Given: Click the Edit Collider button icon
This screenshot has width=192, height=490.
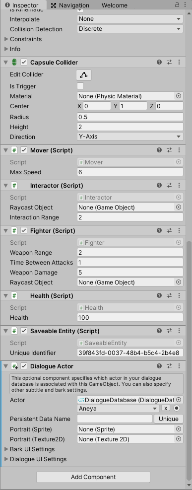Looking at the screenshot, I should click(x=84, y=75).
